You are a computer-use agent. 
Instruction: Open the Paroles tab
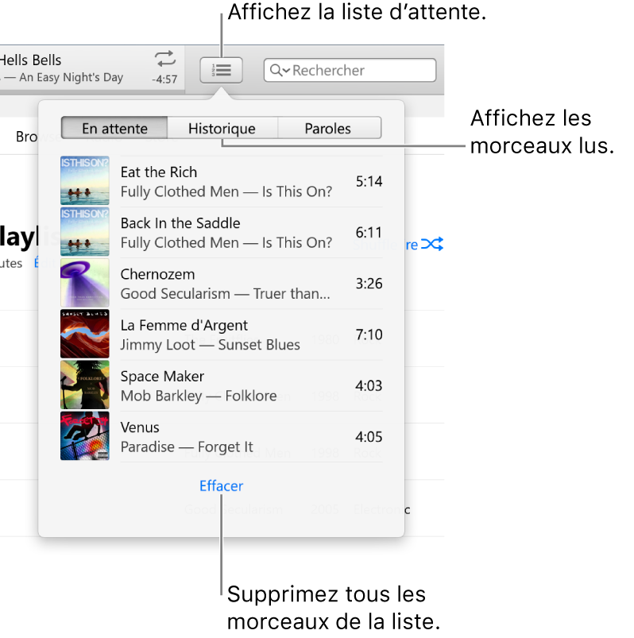(329, 129)
